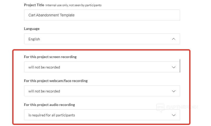
Task: Click the 'For this project screen recording' label
Action: tap(50, 57)
